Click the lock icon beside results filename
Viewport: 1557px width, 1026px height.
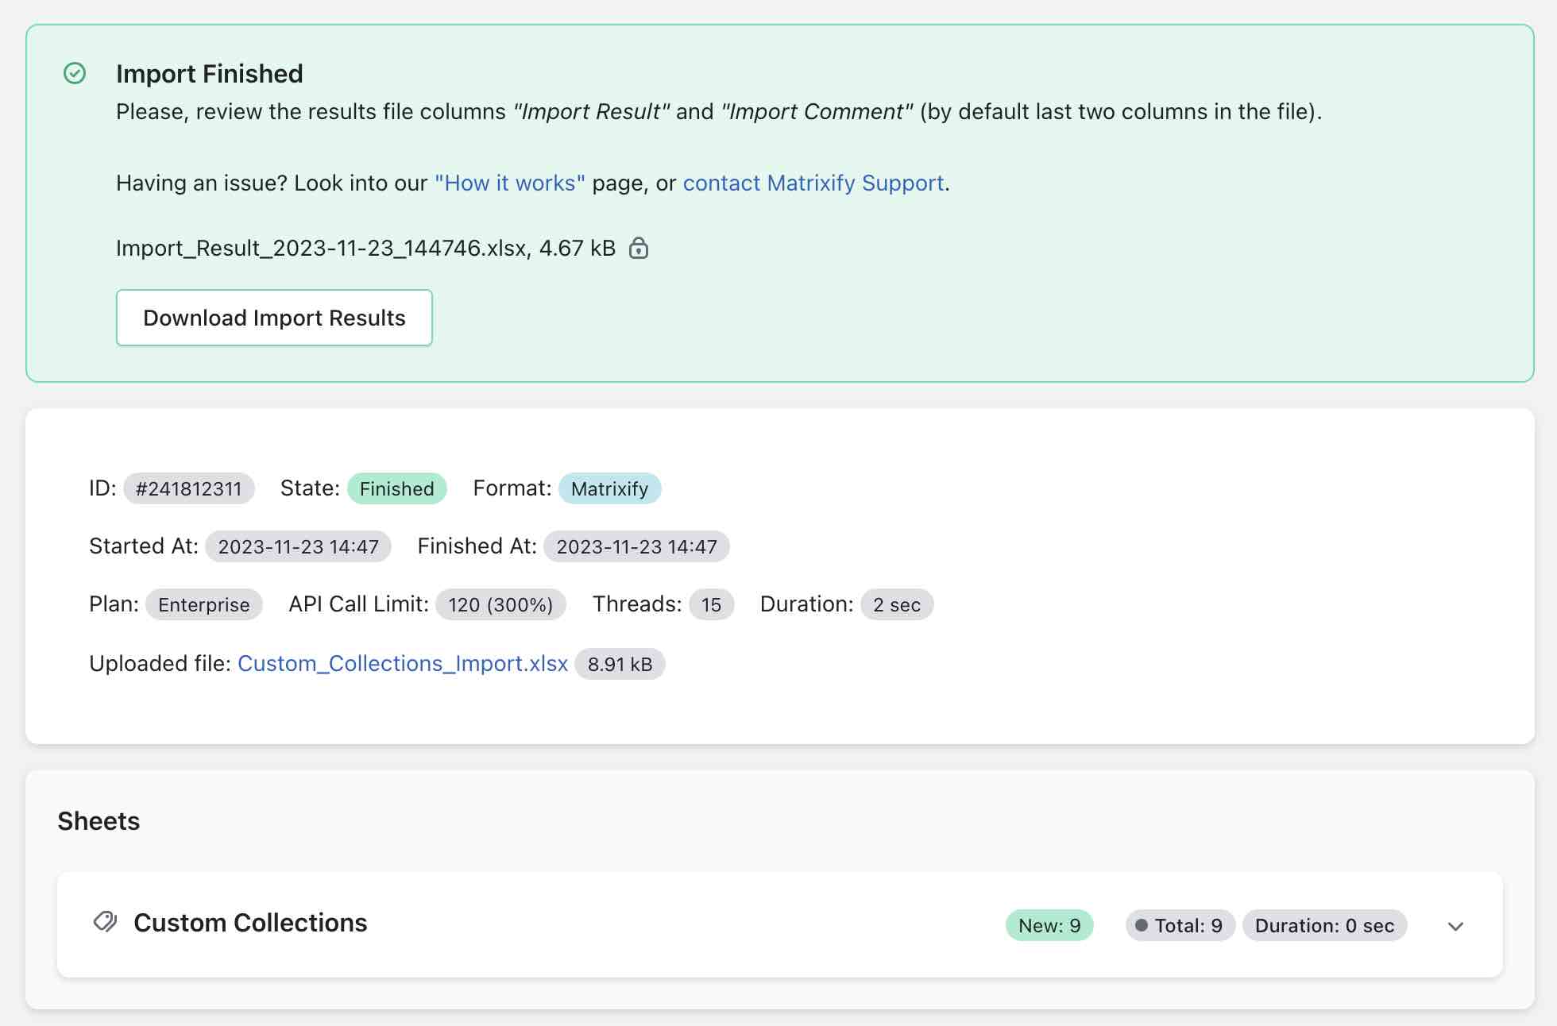click(x=639, y=249)
